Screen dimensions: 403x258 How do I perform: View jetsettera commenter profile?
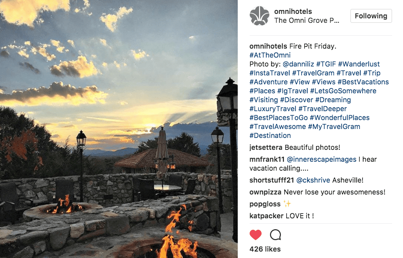coord(266,147)
